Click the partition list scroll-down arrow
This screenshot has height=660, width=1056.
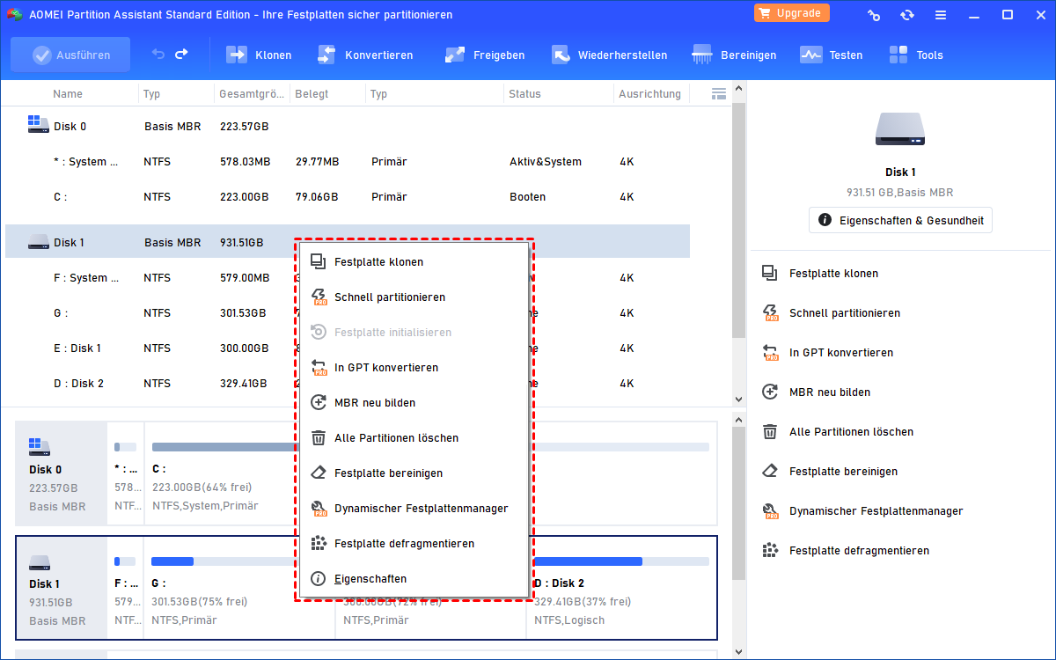(739, 399)
